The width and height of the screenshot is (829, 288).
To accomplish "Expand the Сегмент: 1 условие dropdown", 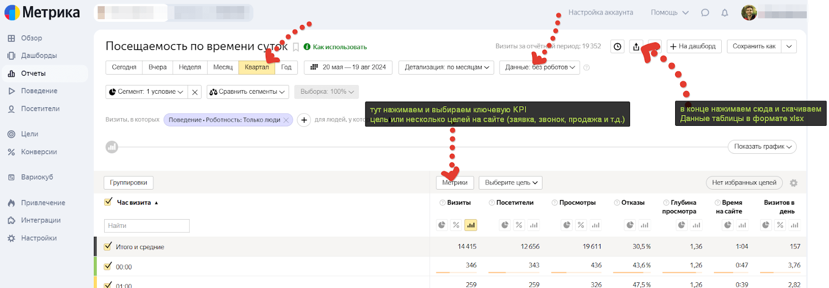I will pos(147,92).
